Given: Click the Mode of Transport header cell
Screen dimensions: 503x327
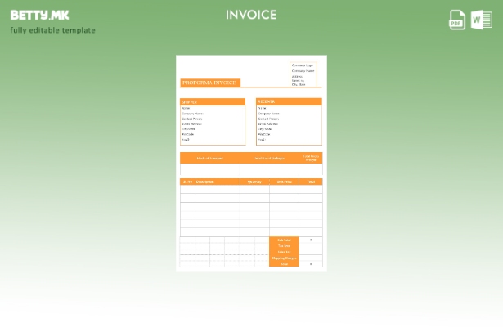Looking at the screenshot, I should pos(209,158).
